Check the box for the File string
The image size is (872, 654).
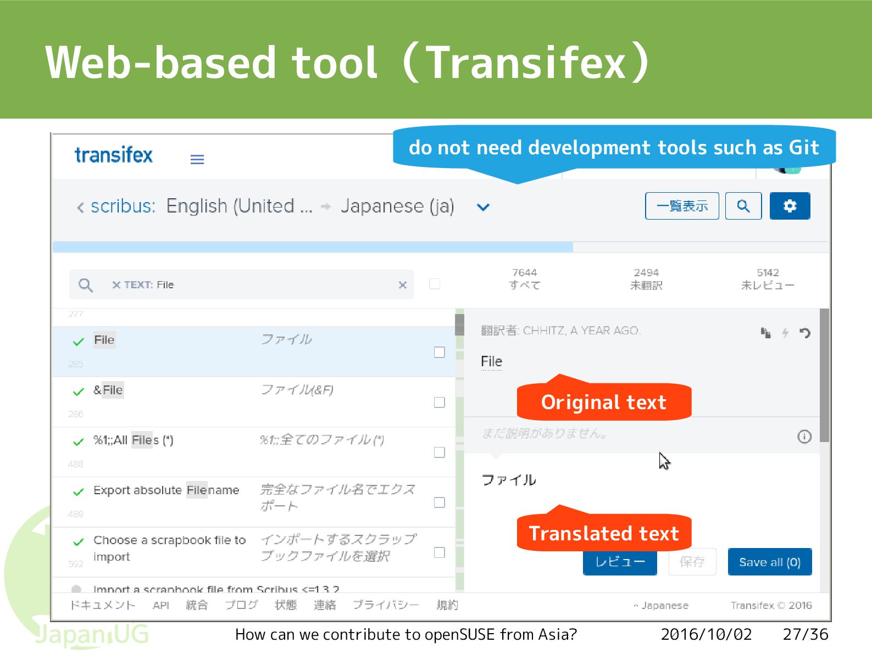439,352
